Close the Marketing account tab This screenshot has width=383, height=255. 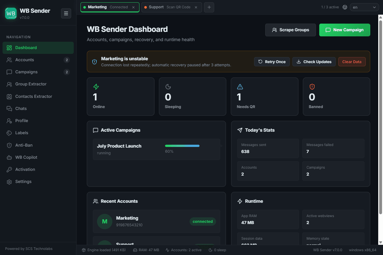point(133,7)
